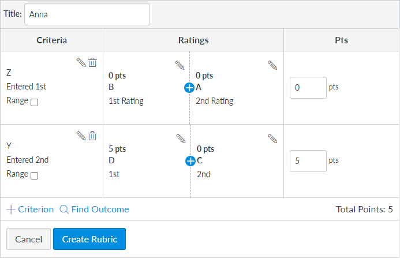Delete criterion Z using trash icon
This screenshot has height=258, width=400.
(92, 62)
